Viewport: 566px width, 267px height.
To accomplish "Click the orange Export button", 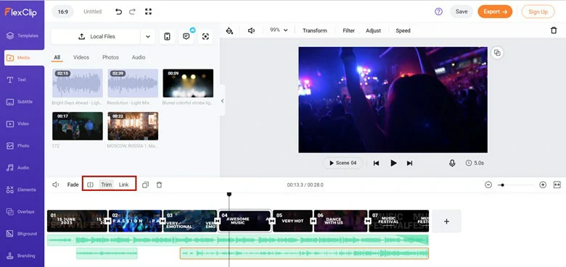I will [495, 12].
